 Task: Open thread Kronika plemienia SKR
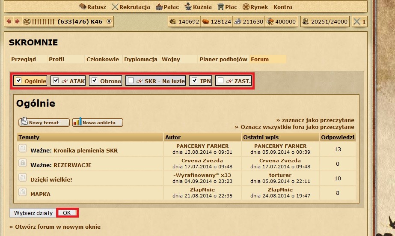[86, 150]
